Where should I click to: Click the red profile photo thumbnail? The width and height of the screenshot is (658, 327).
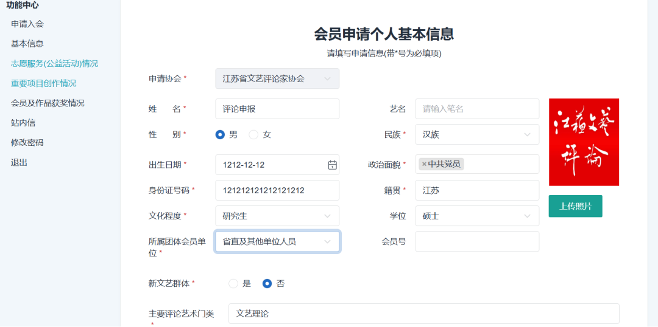584,142
